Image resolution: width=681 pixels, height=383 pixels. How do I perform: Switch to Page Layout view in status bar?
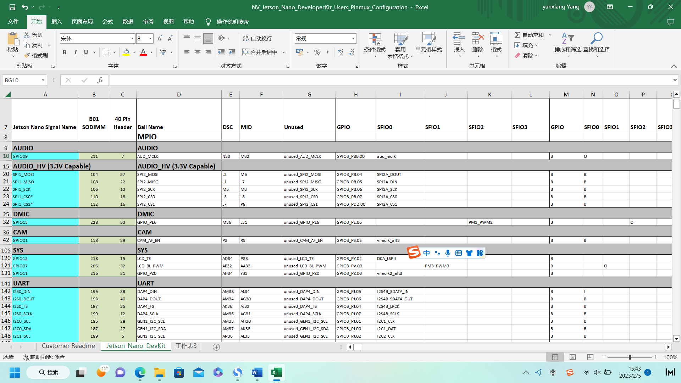pos(572,357)
